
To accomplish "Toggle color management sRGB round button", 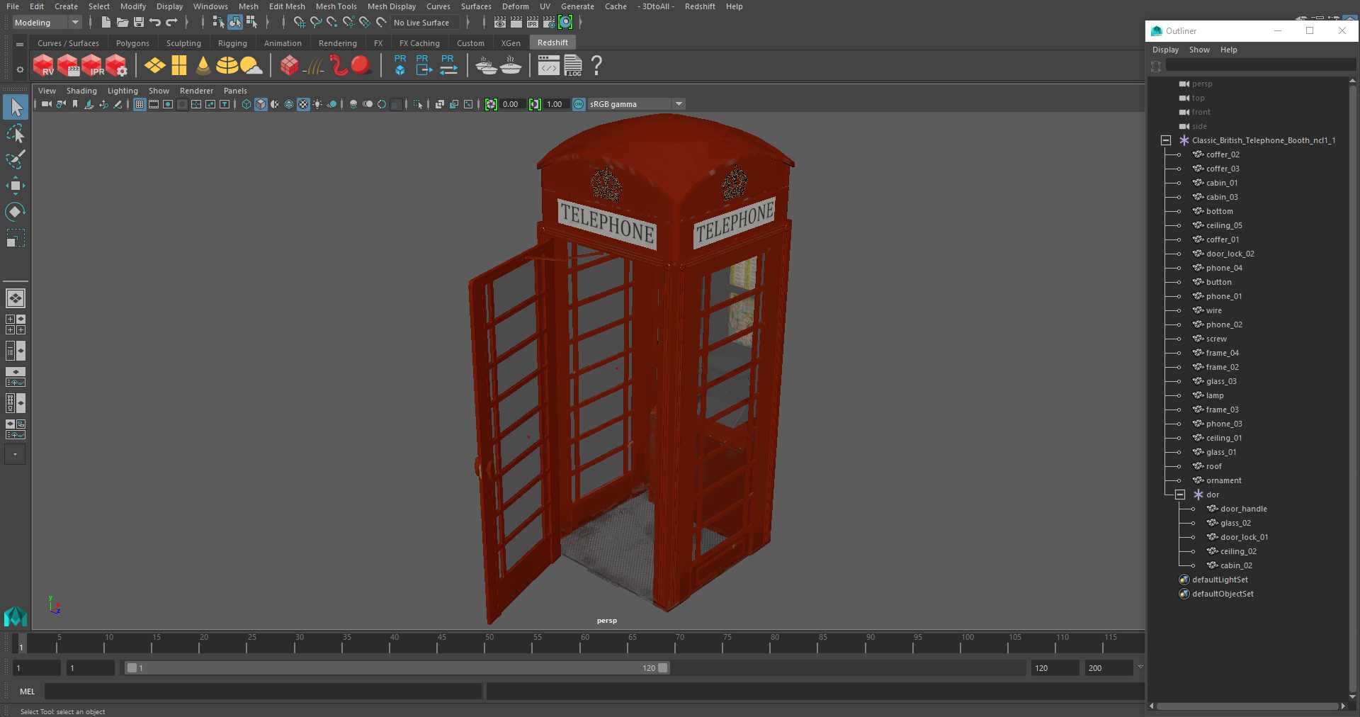I will 579,104.
